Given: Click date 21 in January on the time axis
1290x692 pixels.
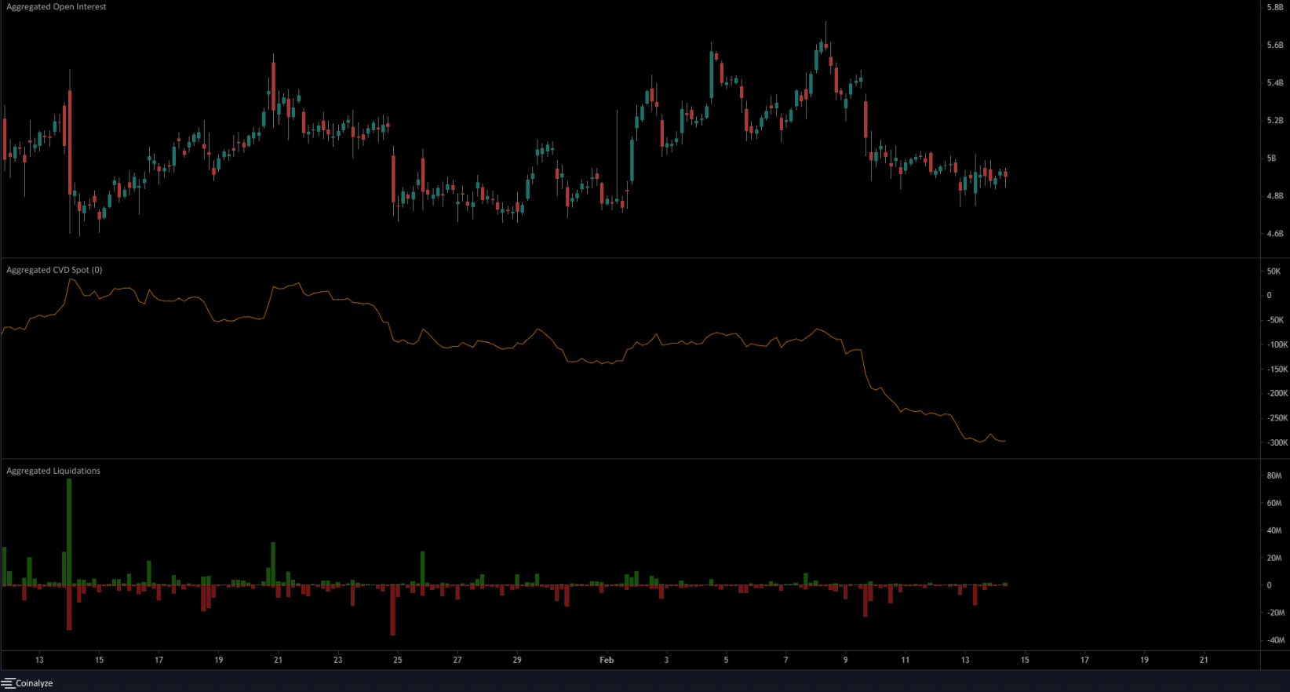Looking at the screenshot, I should pos(278,661).
